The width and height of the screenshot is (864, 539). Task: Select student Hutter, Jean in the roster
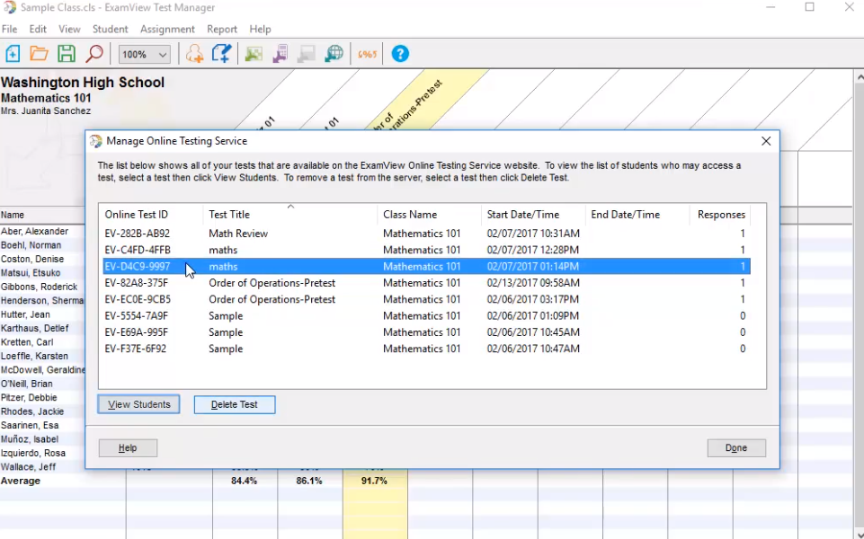click(x=30, y=314)
